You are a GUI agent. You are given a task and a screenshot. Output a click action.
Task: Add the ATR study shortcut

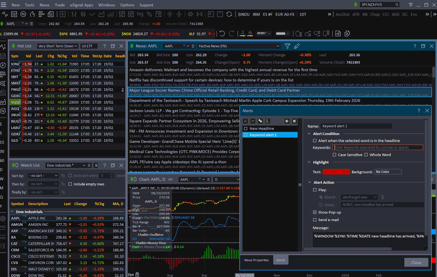coord(356,14)
